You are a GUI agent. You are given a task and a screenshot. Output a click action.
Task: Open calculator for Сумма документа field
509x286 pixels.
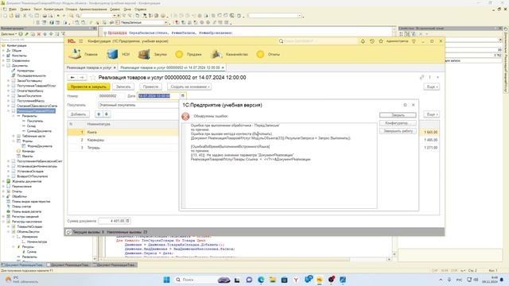pos(127,221)
